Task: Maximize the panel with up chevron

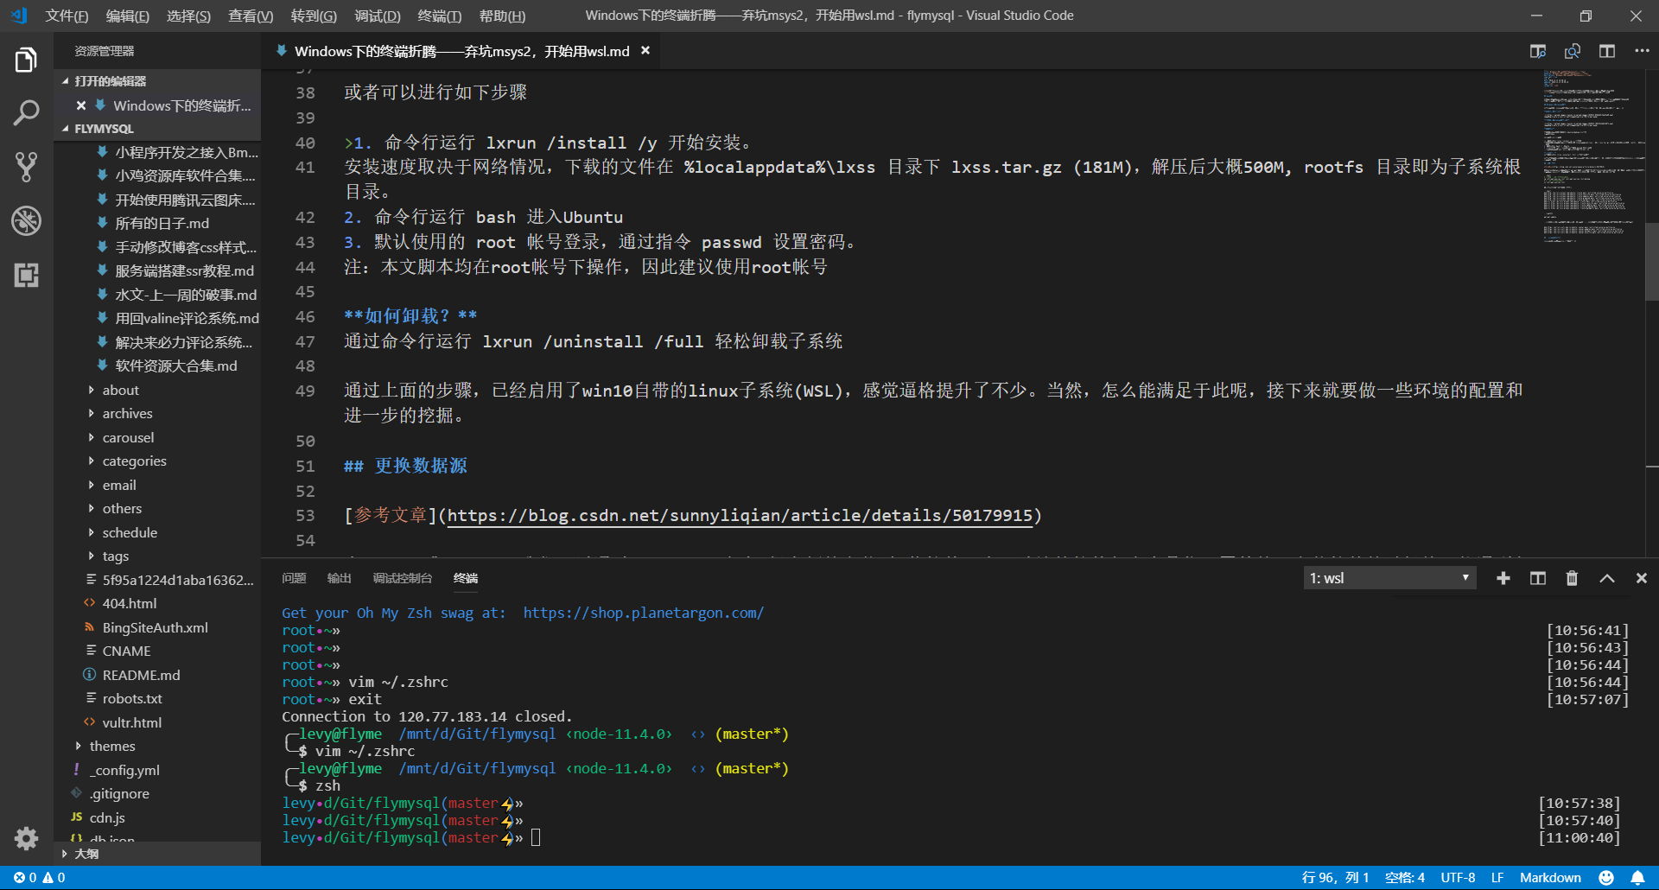Action: pos(1606,578)
